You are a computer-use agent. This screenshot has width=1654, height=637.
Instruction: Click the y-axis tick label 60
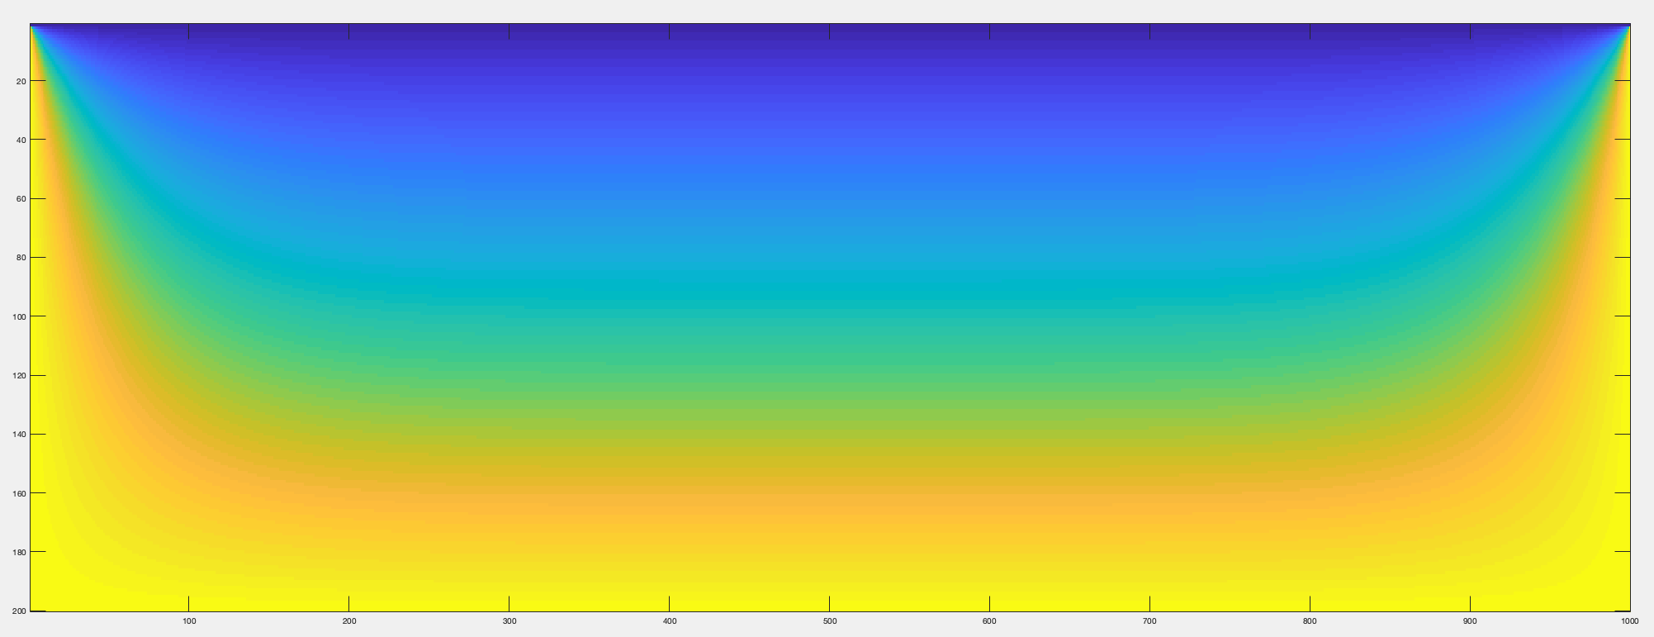pyautogui.click(x=21, y=199)
